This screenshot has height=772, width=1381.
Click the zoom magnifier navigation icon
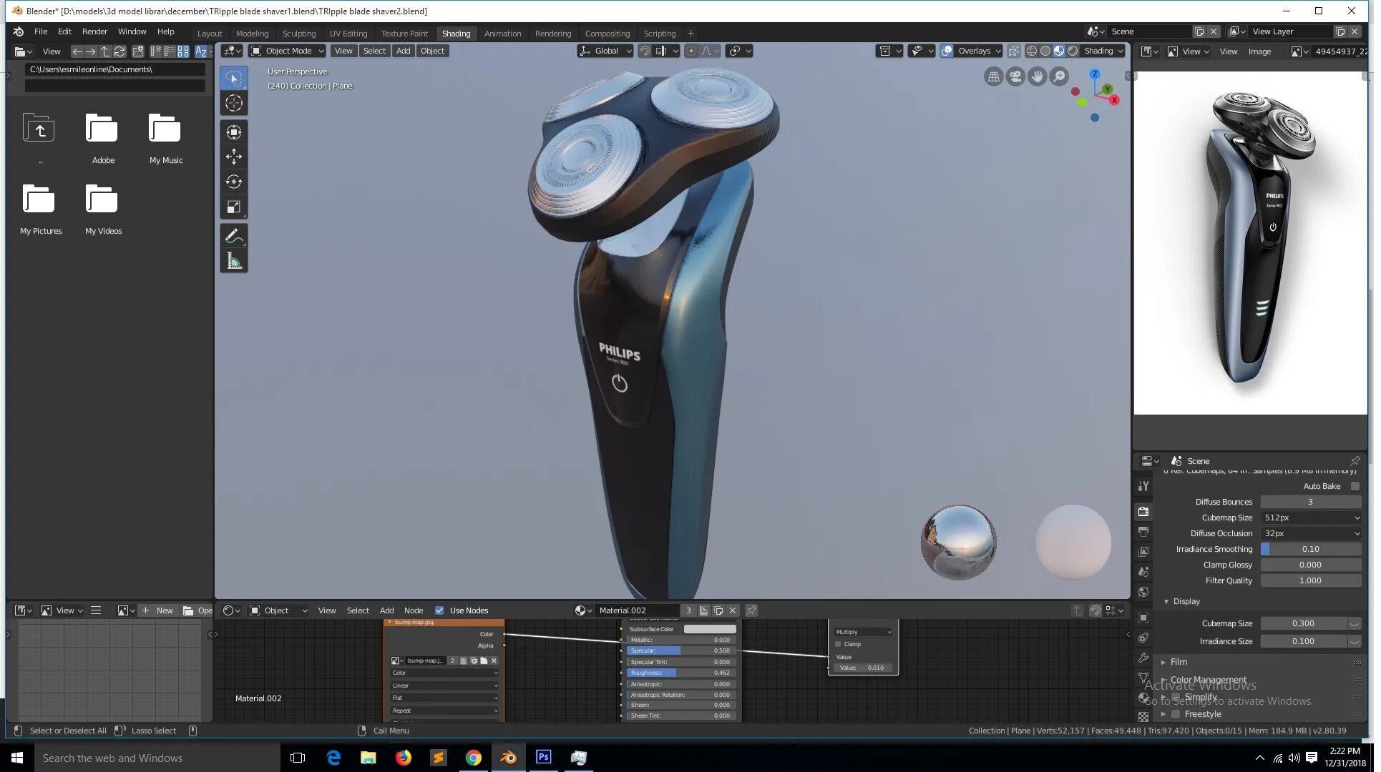pyautogui.click(x=1059, y=76)
